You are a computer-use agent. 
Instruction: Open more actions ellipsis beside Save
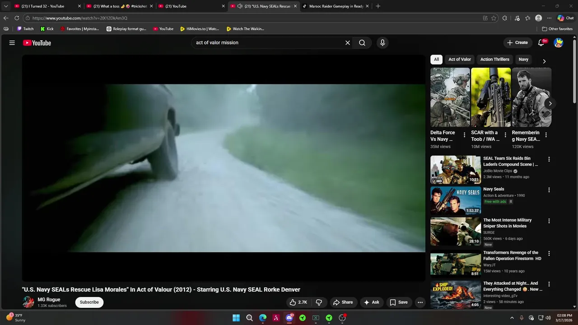click(x=420, y=302)
